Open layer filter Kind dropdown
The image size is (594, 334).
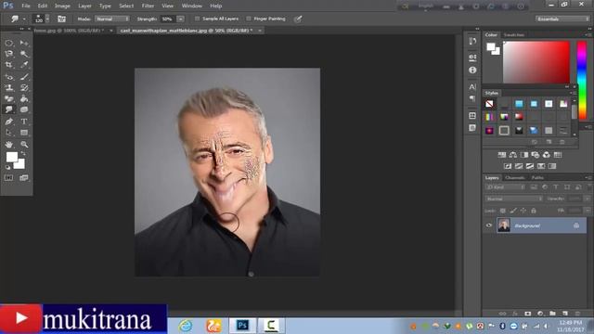505,187
